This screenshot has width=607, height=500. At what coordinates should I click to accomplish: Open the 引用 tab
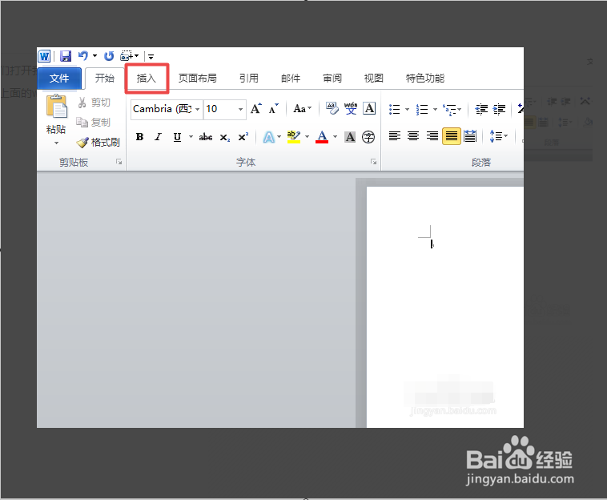248,79
